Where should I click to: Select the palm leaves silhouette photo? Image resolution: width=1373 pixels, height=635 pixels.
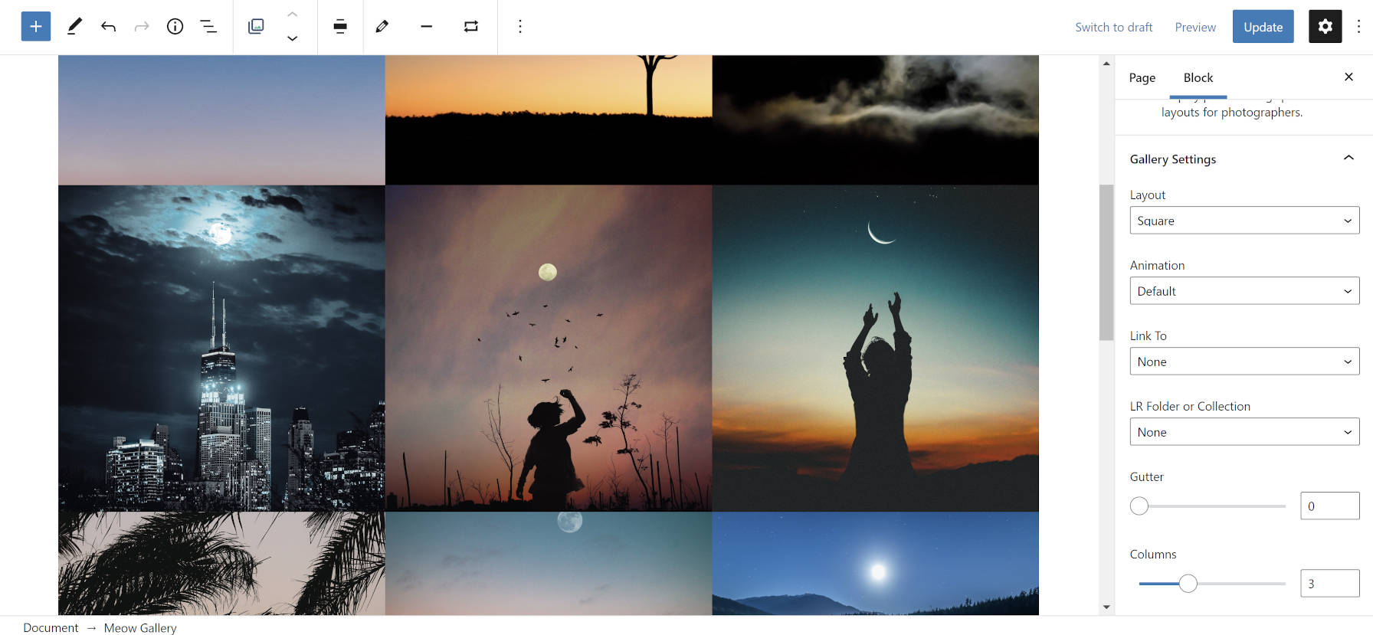(221, 564)
